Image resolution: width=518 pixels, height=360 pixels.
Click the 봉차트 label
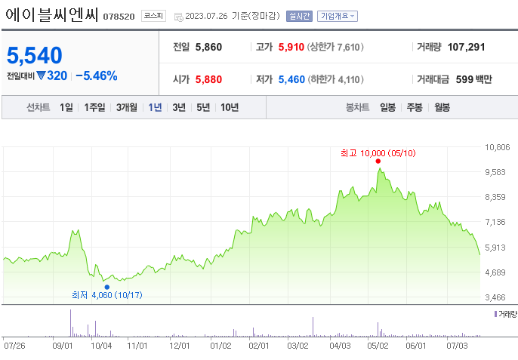357,107
